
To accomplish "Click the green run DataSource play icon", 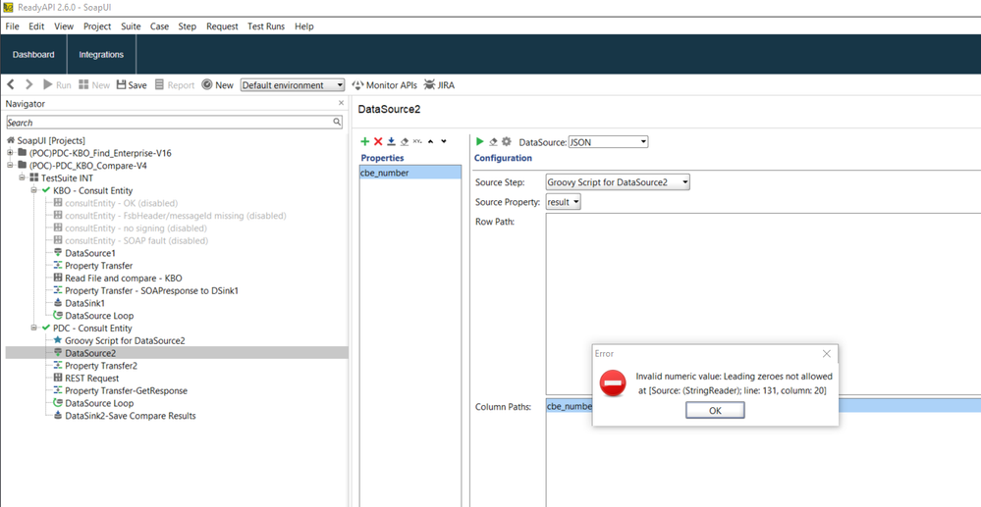I will coord(480,142).
